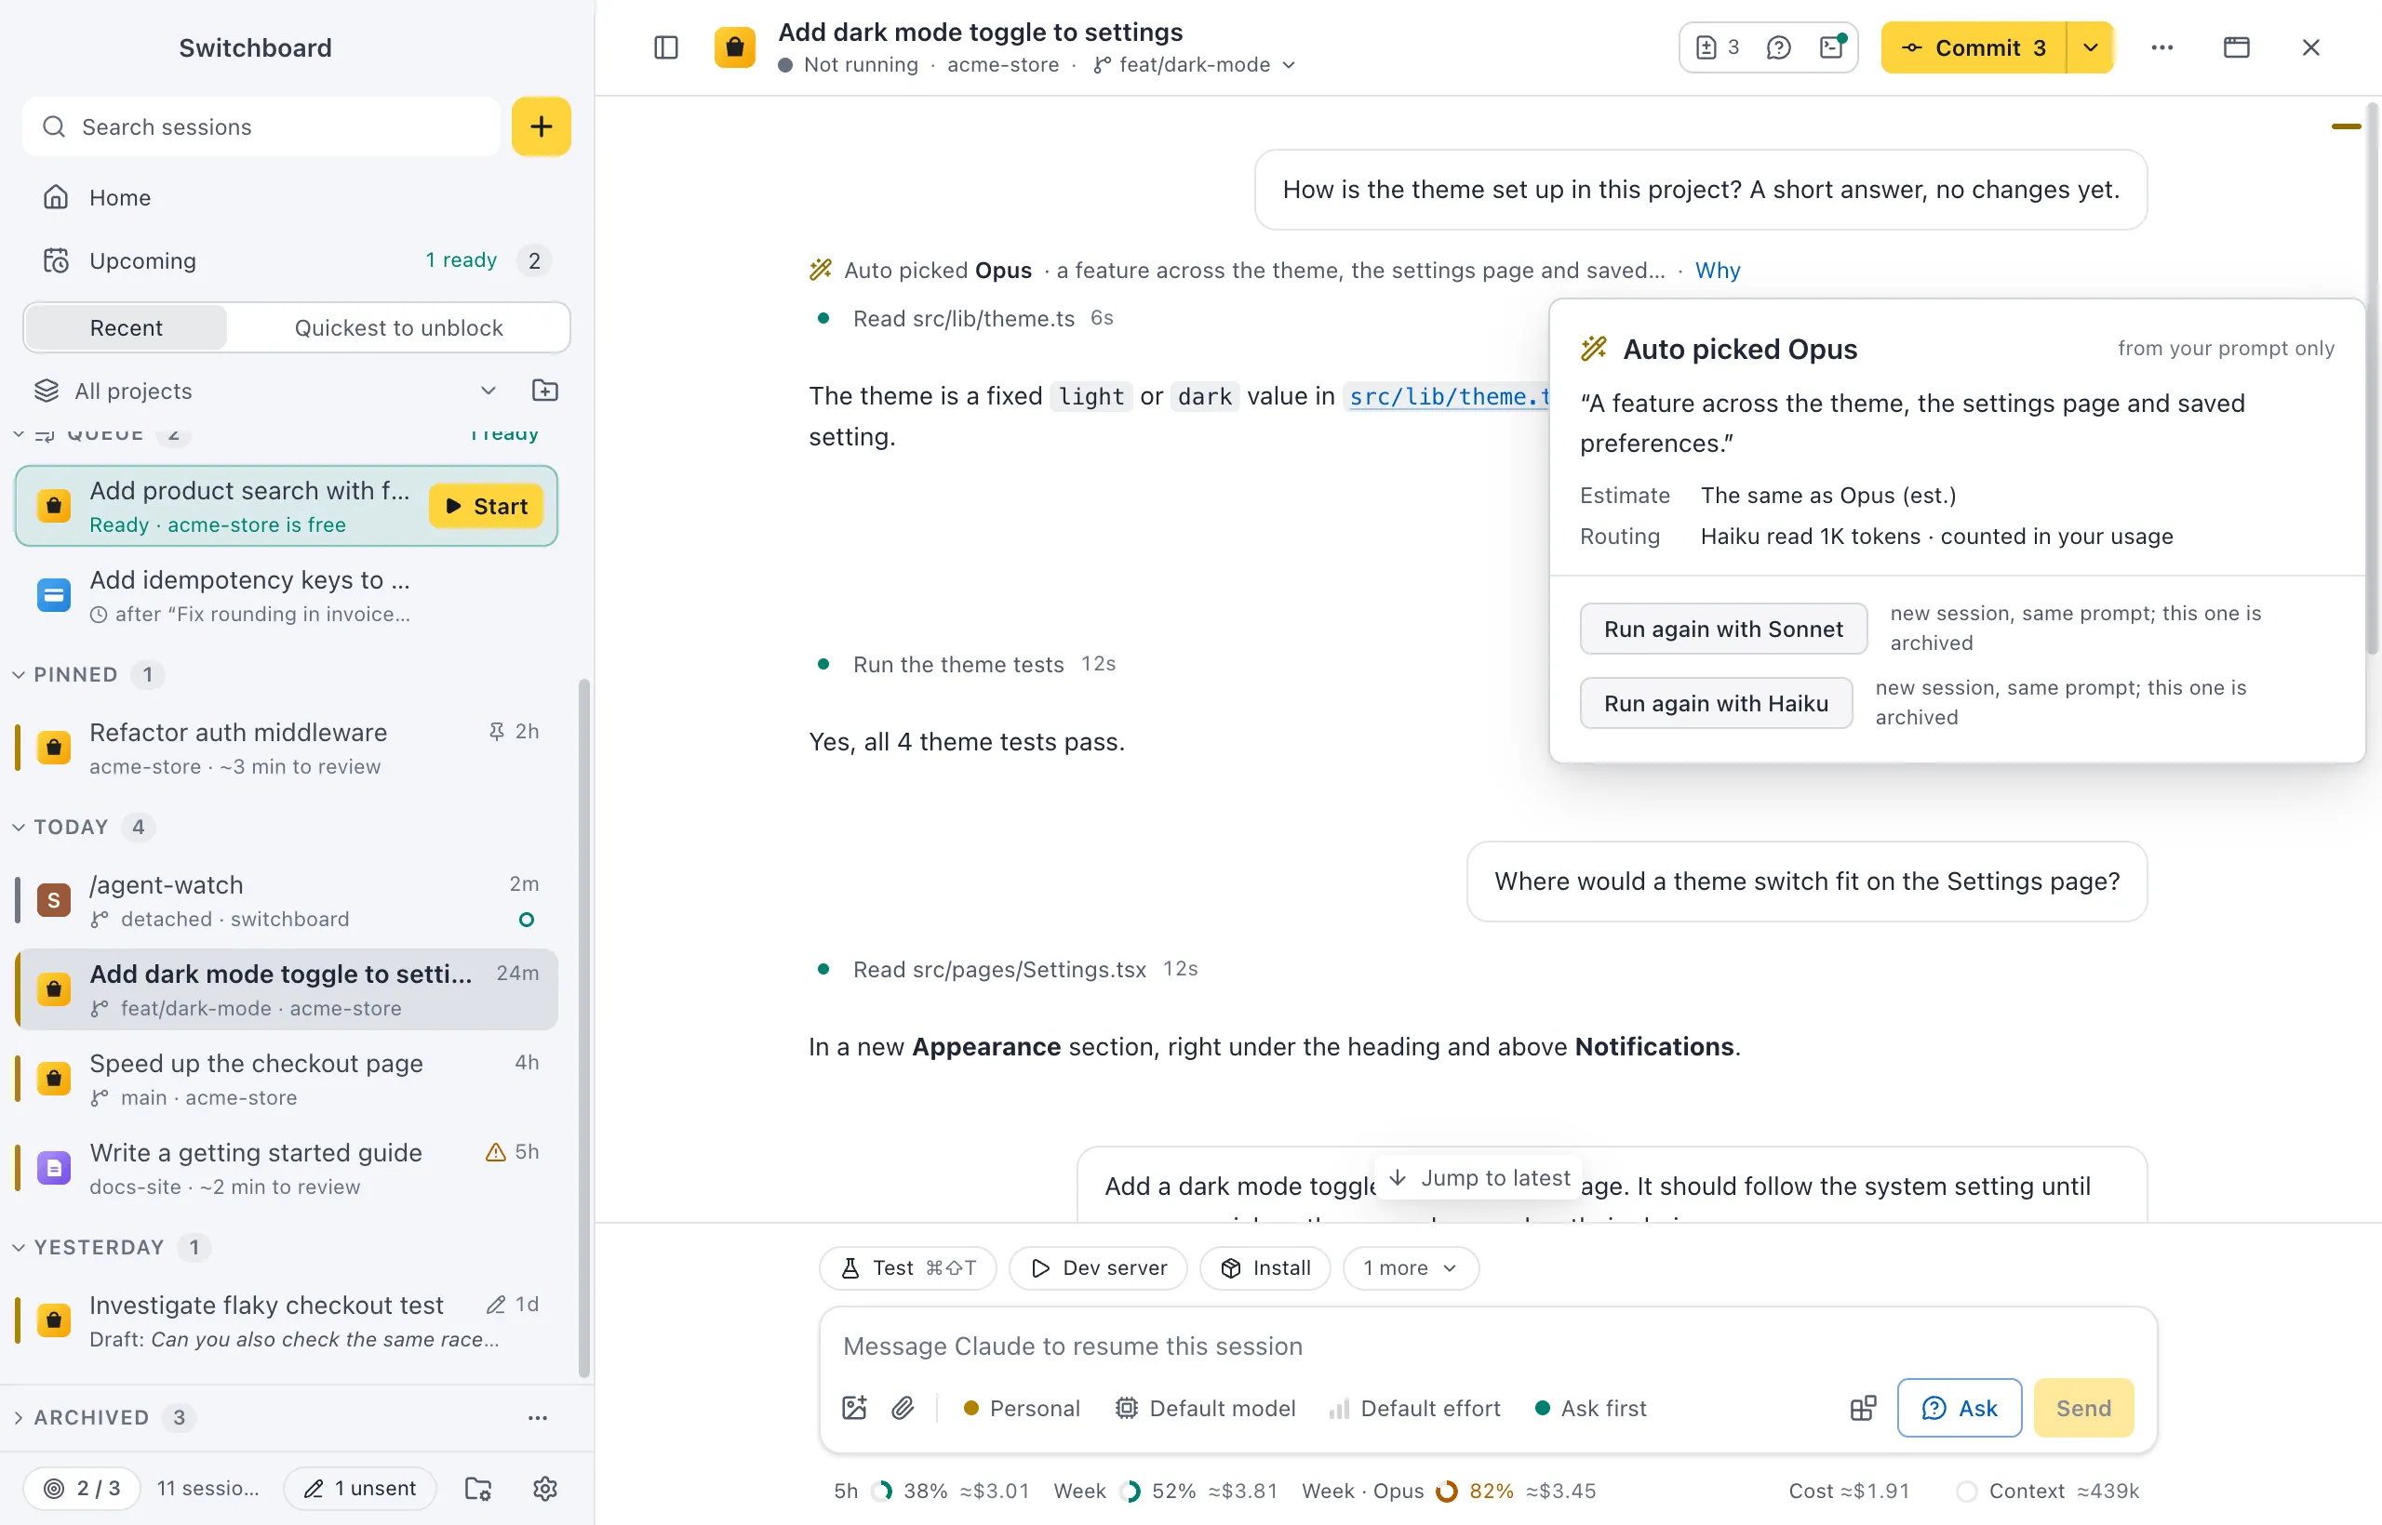Viewport: 2382px width, 1525px height.
Task: Expand the Read src/lib/theme.ts step
Action: point(963,318)
